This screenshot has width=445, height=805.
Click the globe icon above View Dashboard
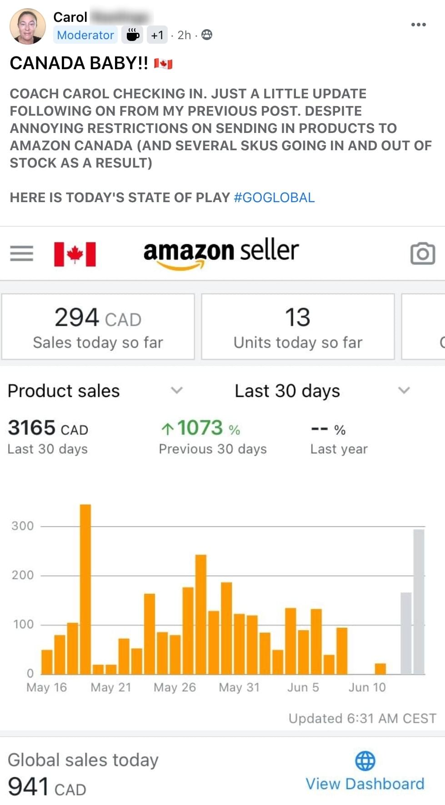[365, 760]
